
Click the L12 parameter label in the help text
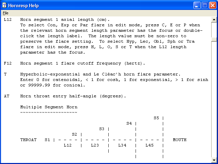click(7, 19)
